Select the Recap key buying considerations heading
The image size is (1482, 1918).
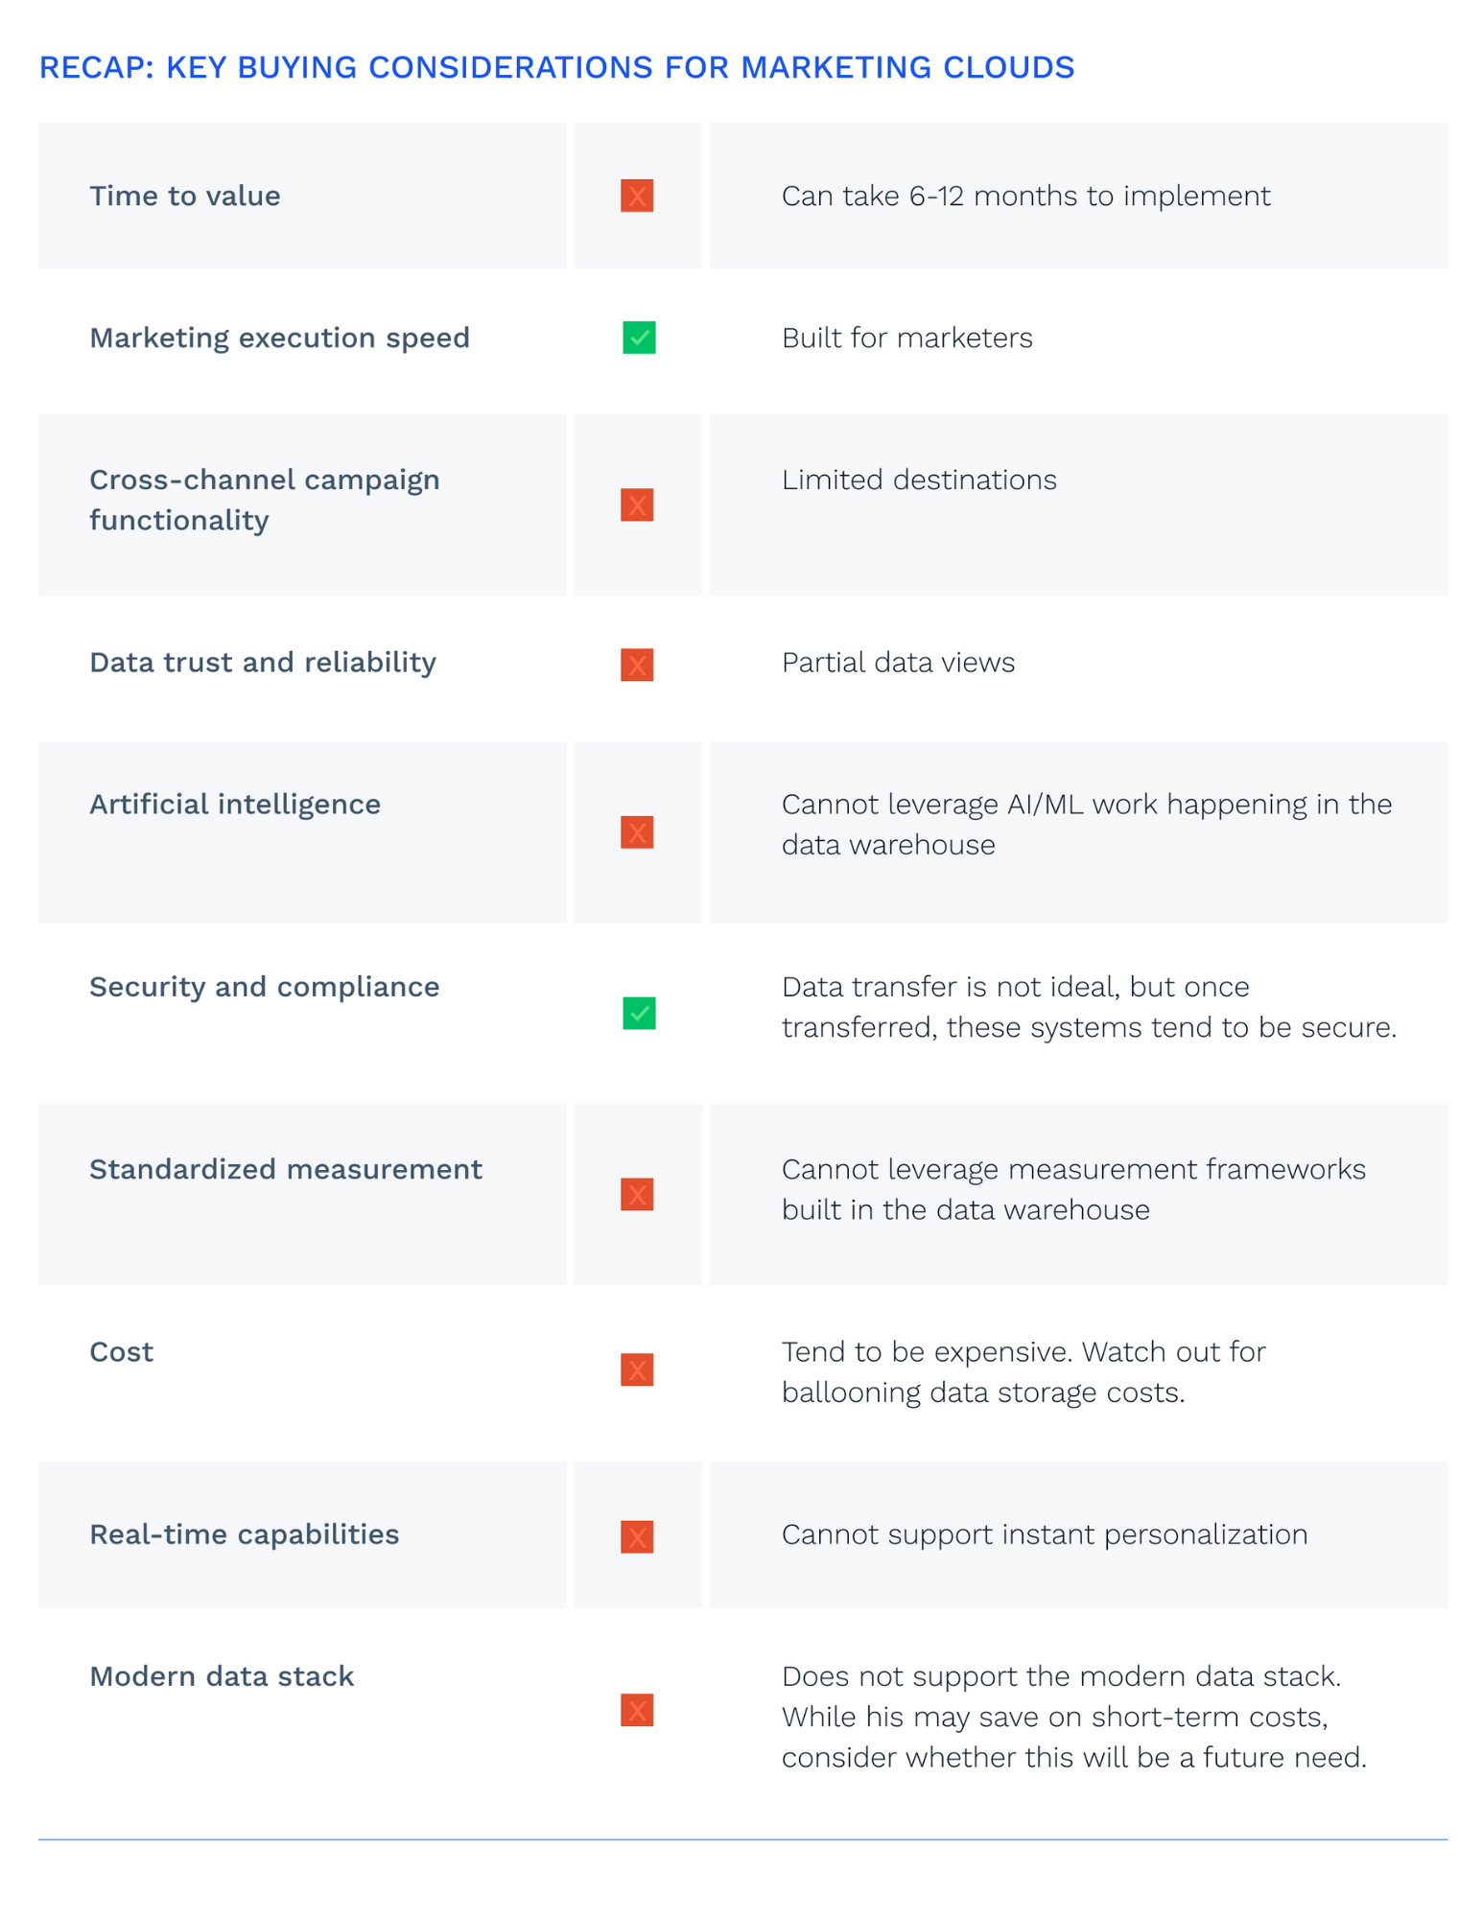[556, 67]
